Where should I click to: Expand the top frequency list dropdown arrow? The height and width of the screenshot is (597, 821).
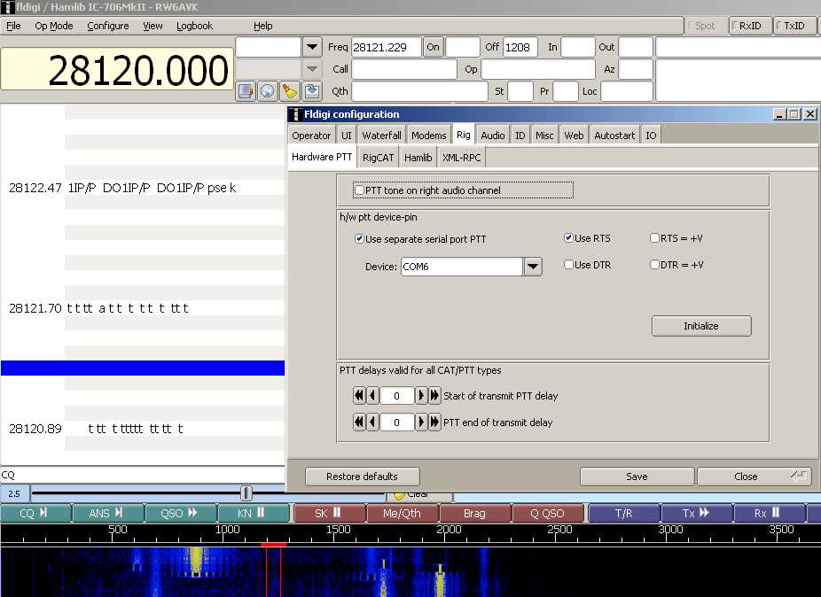tap(312, 47)
